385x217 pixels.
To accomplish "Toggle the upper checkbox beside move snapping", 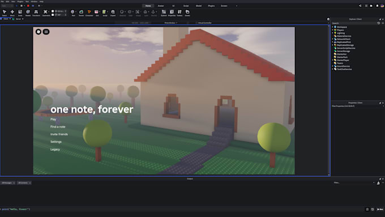I will click(x=53, y=11).
